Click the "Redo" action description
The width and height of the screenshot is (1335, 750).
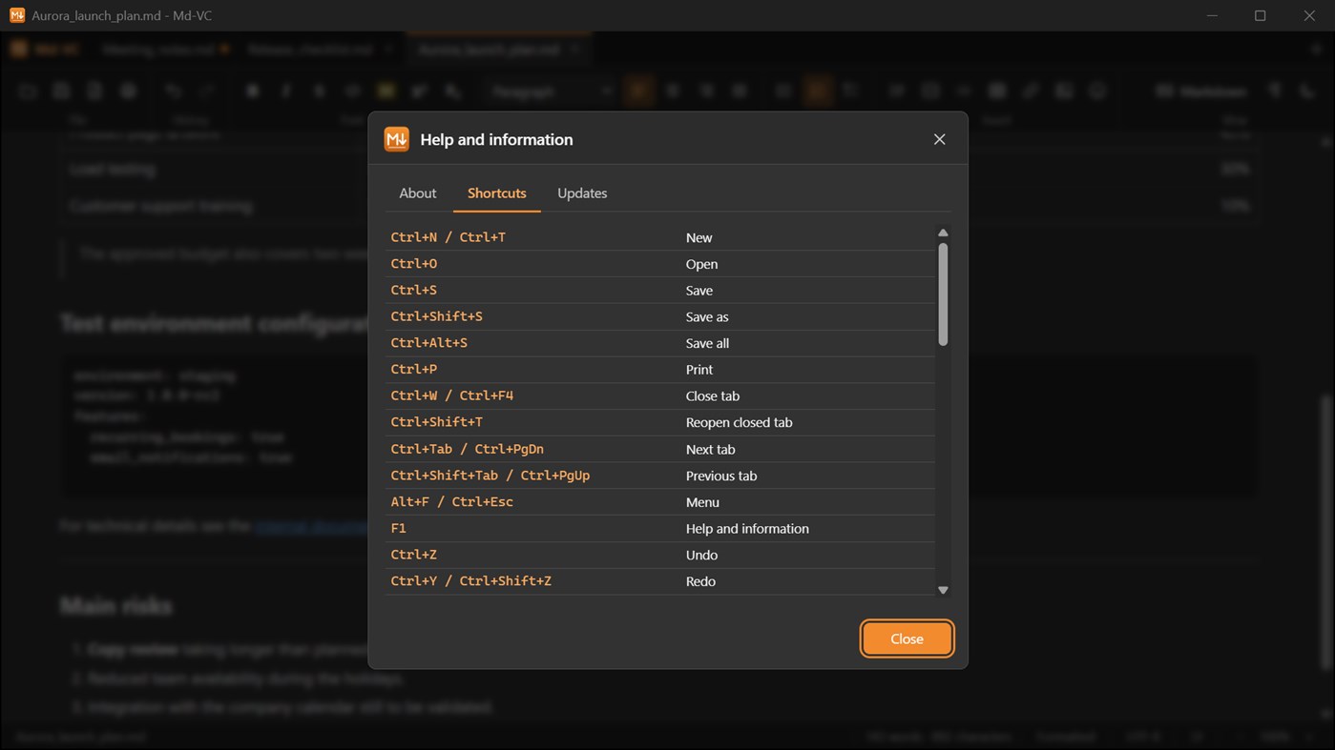click(700, 581)
